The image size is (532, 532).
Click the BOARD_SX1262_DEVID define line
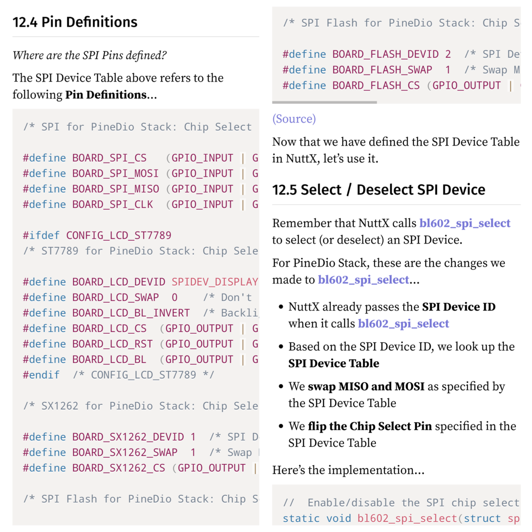(109, 437)
